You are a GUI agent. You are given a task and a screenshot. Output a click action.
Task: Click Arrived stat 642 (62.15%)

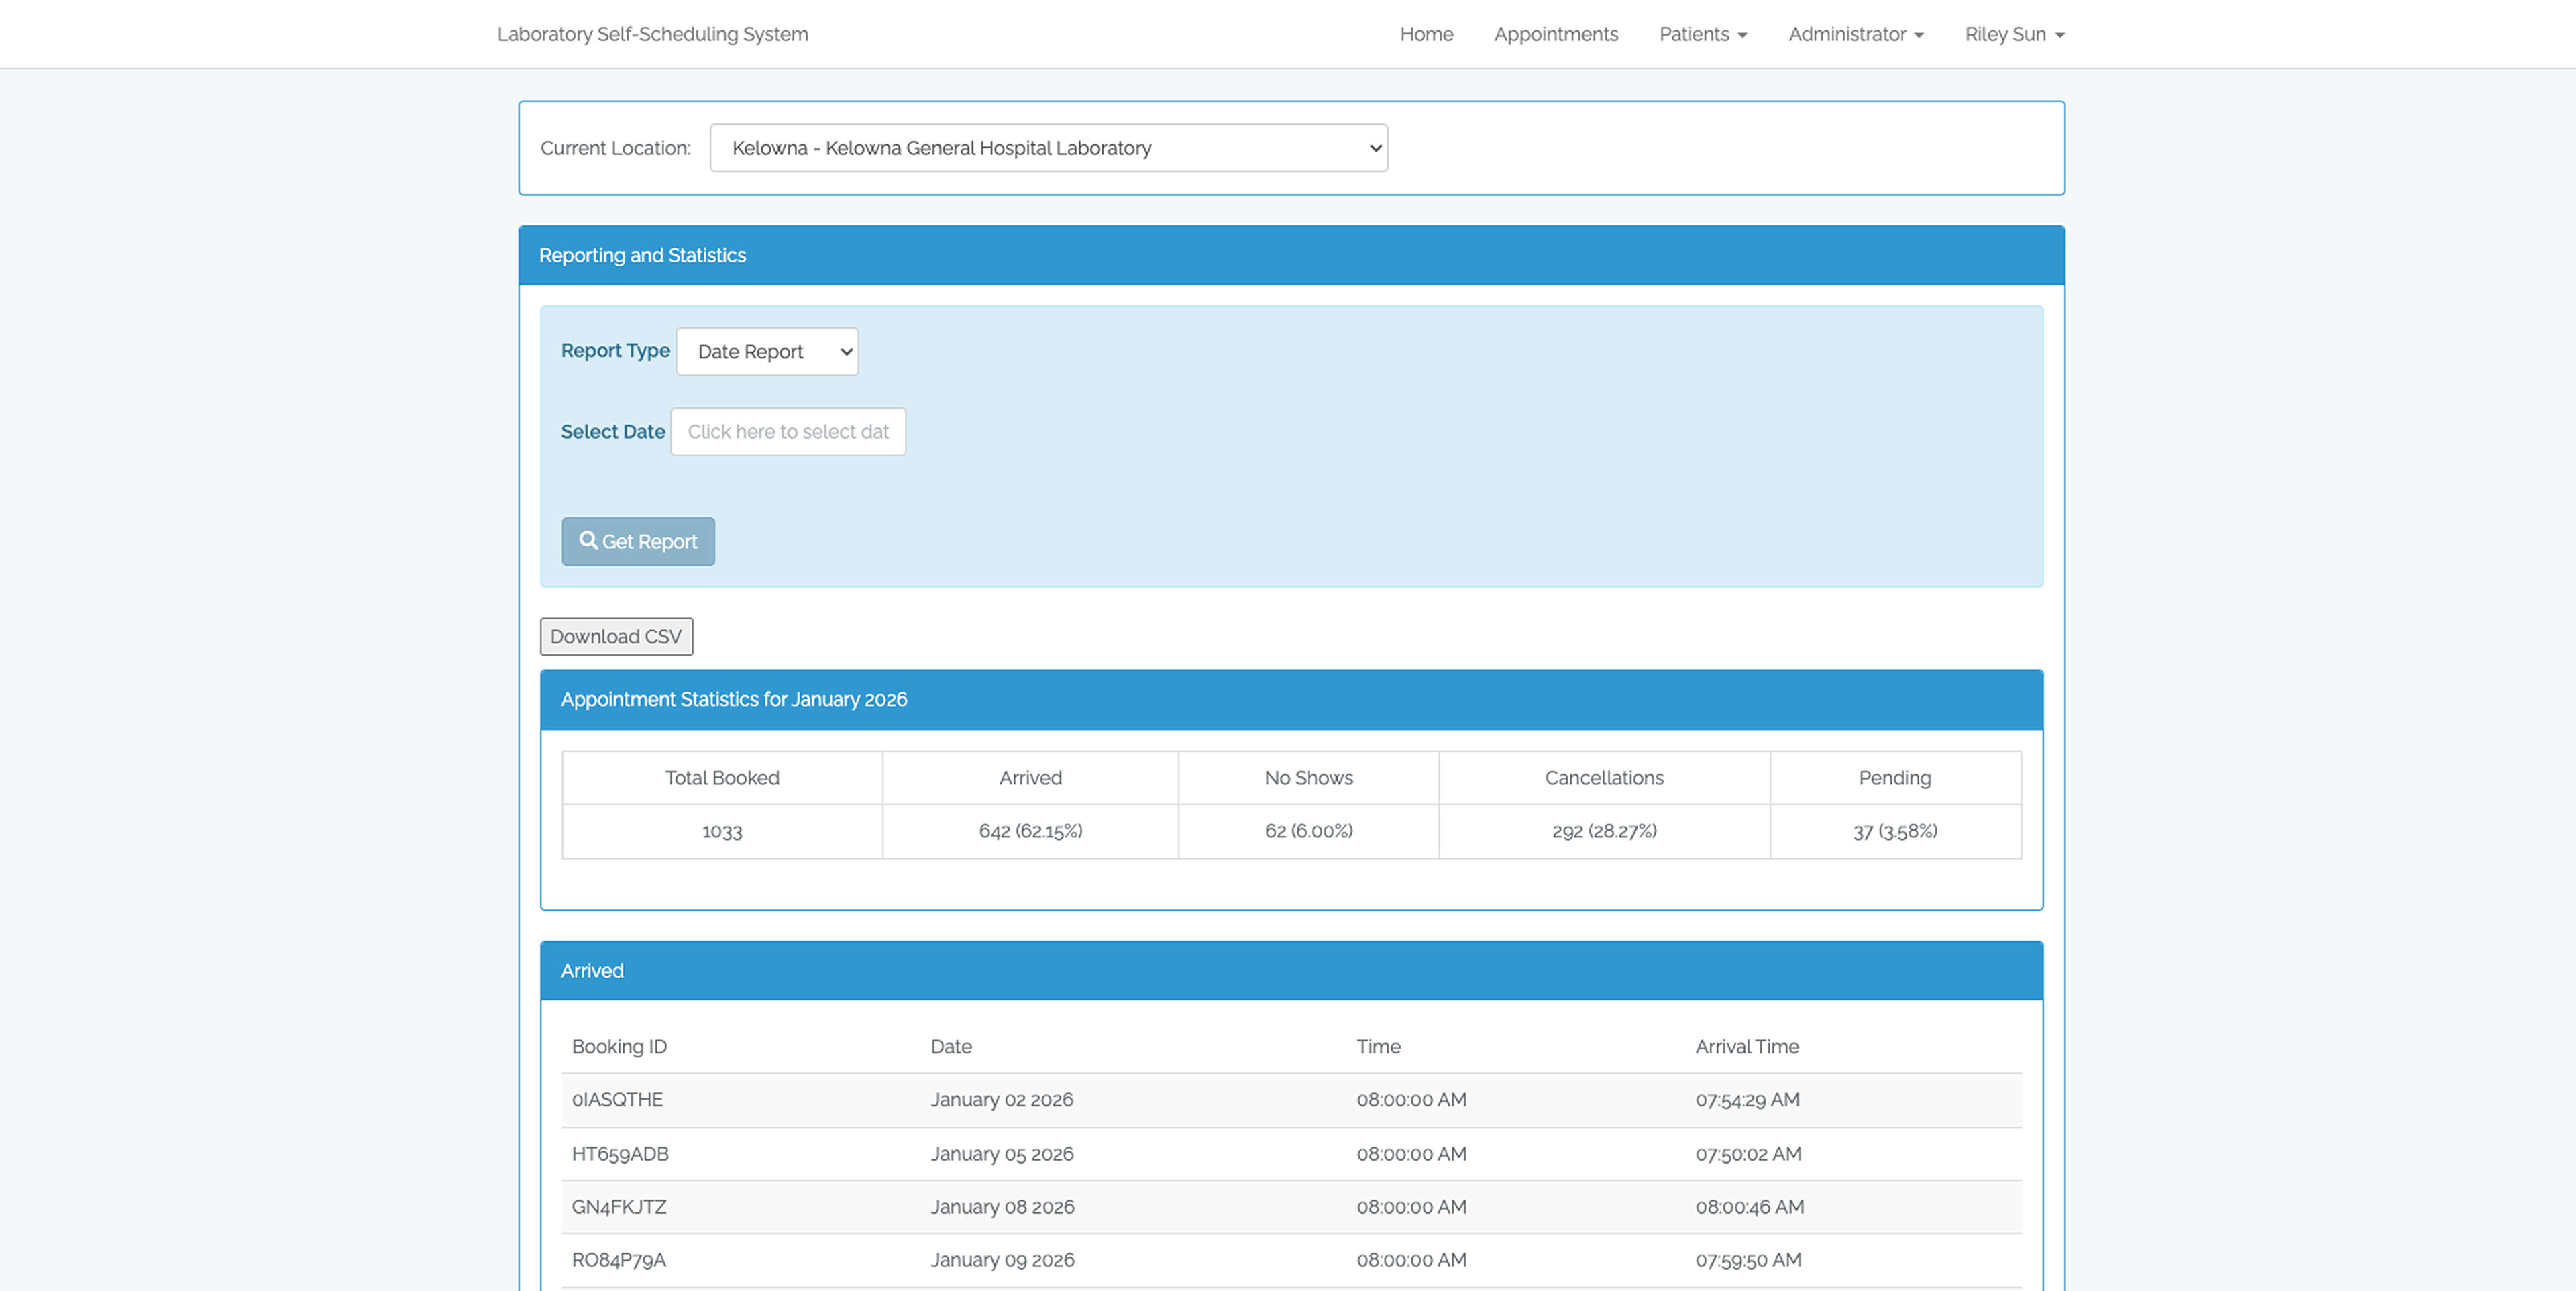point(1030,831)
